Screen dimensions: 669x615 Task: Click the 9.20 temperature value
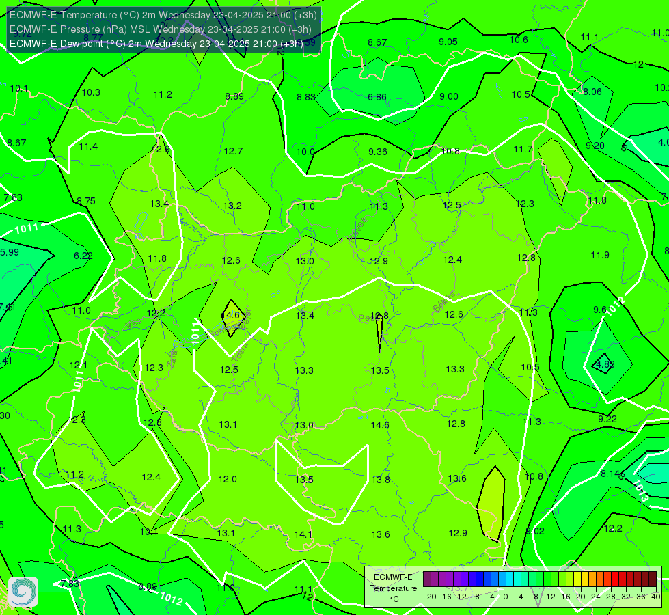click(595, 146)
